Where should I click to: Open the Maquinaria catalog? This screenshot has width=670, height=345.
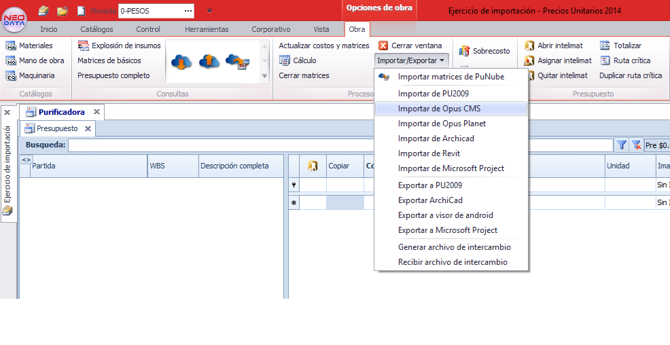click(30, 75)
